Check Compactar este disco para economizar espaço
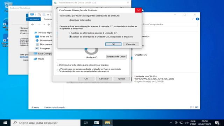Screen dimensions: 224x126 click(58, 65)
